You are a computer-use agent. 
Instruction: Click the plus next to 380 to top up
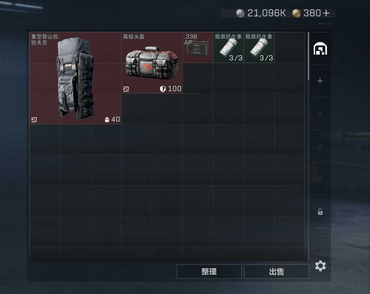326,13
